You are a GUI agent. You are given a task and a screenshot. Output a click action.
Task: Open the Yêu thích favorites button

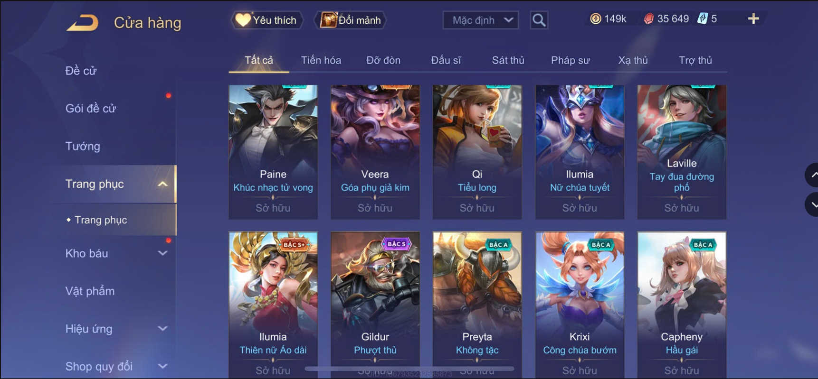click(x=267, y=20)
